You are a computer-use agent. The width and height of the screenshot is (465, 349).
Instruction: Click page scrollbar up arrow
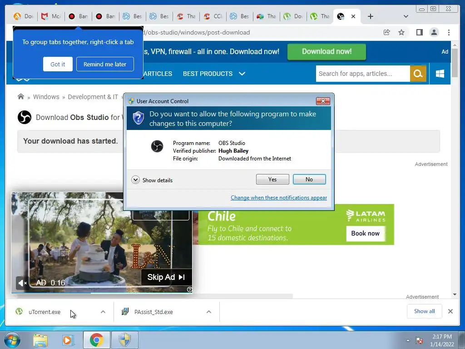pyautogui.click(x=455, y=45)
